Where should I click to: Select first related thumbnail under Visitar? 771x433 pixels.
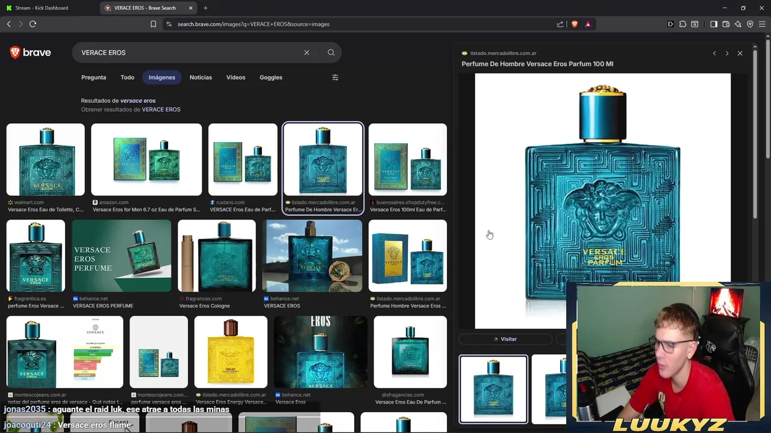click(x=493, y=389)
